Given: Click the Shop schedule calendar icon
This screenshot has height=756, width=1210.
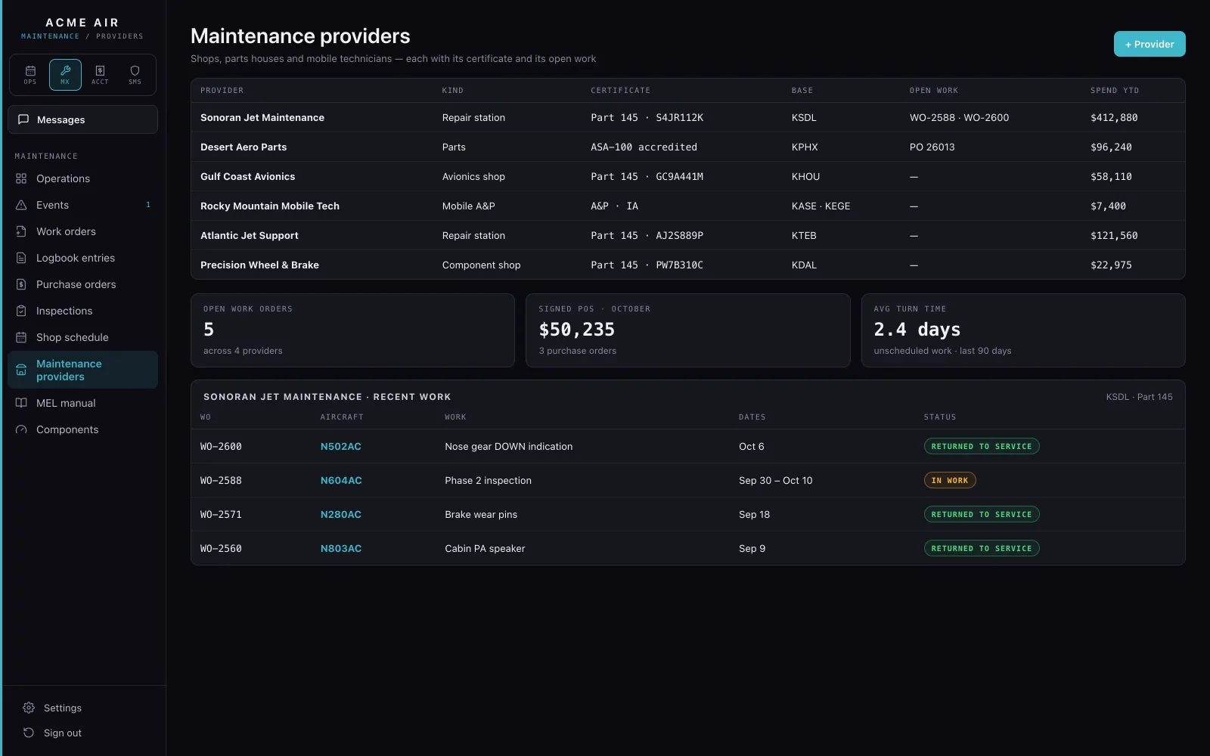Looking at the screenshot, I should 21,337.
